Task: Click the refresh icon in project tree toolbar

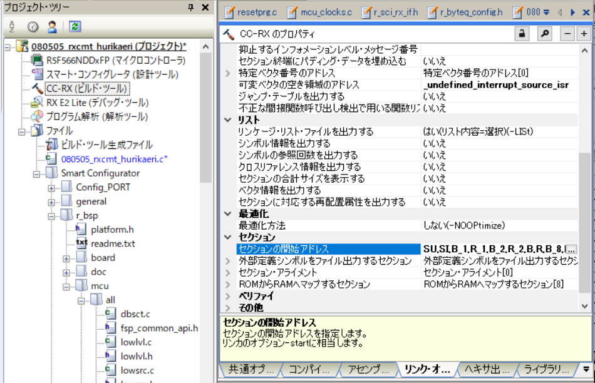Action: 75,26
